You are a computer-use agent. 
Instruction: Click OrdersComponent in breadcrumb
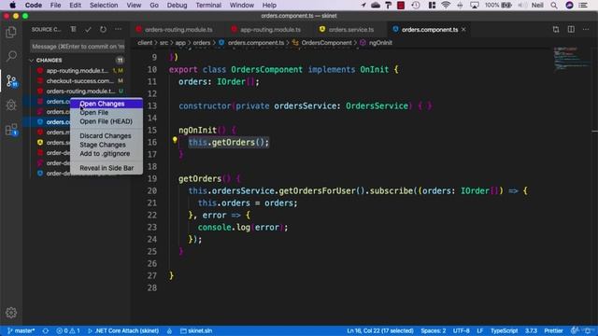[326, 43]
